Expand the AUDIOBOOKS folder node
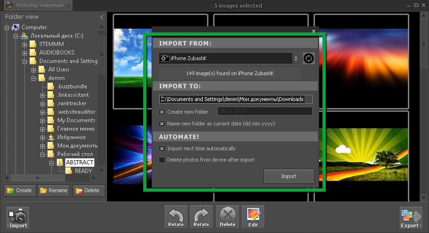The image size is (429, 233). [x=24, y=53]
